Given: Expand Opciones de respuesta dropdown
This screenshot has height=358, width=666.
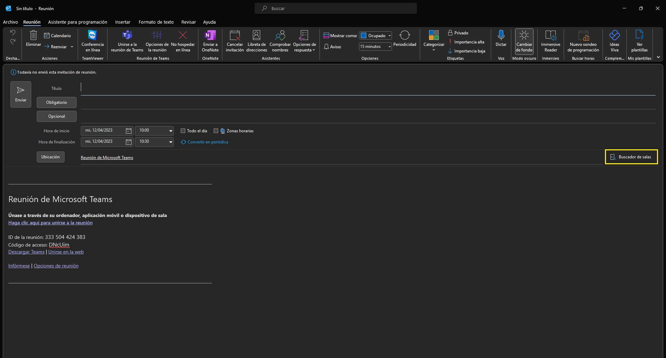Looking at the screenshot, I should tap(314, 50).
